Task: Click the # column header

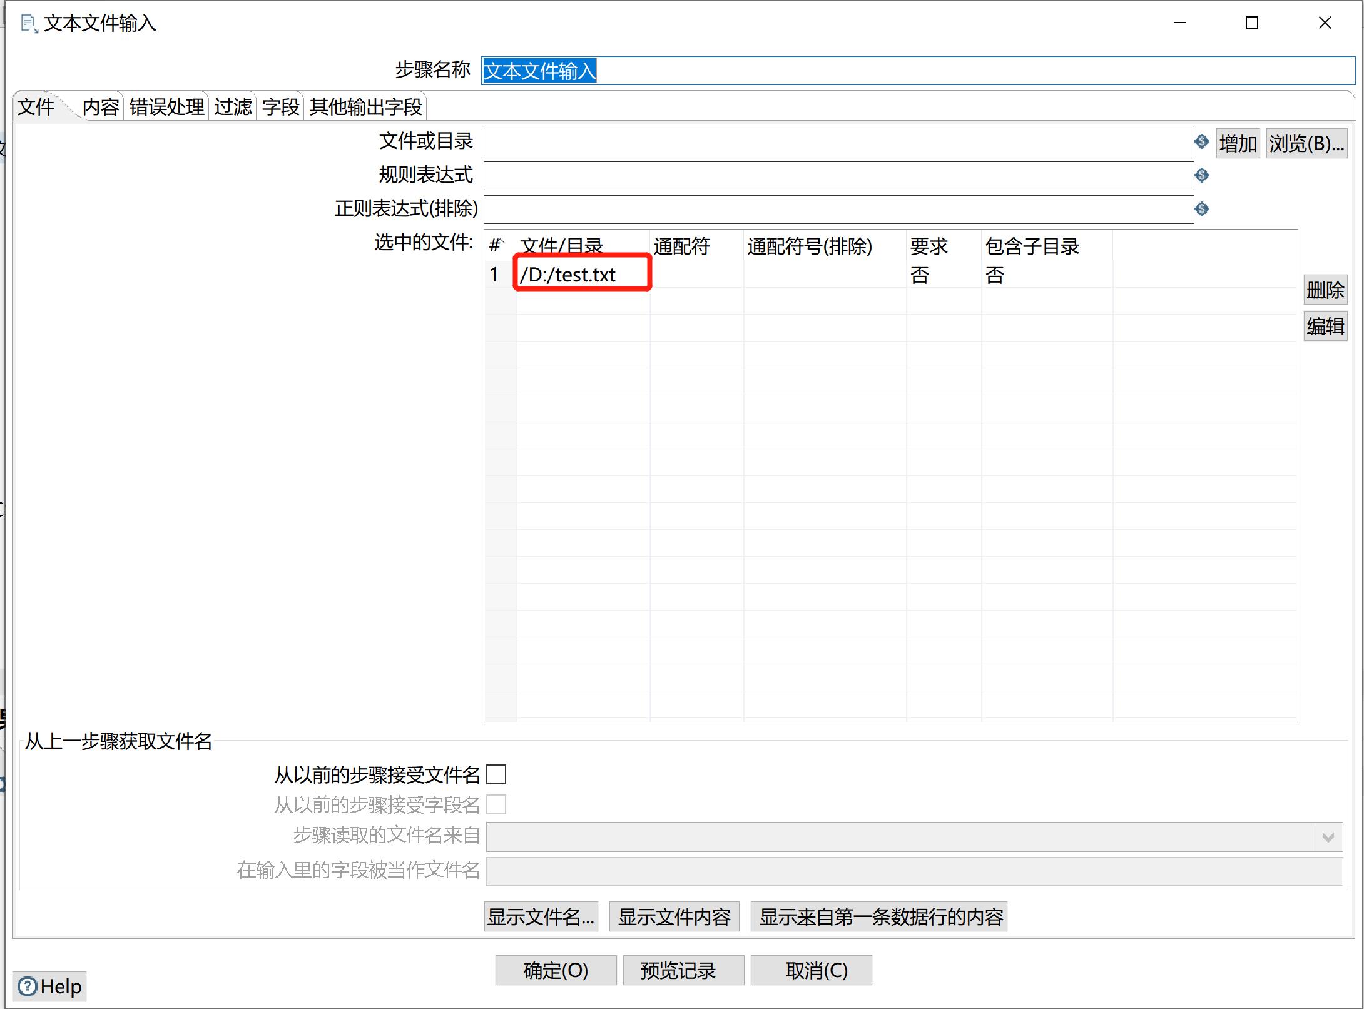Action: coord(499,246)
